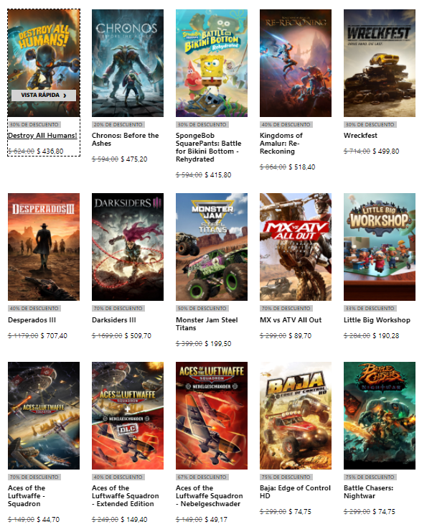Select the Darksiders III cover image
Screen dimensions: 432x532
tap(128, 247)
